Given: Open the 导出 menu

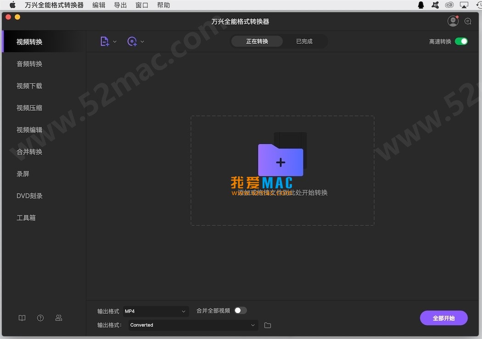Looking at the screenshot, I should click(120, 5).
